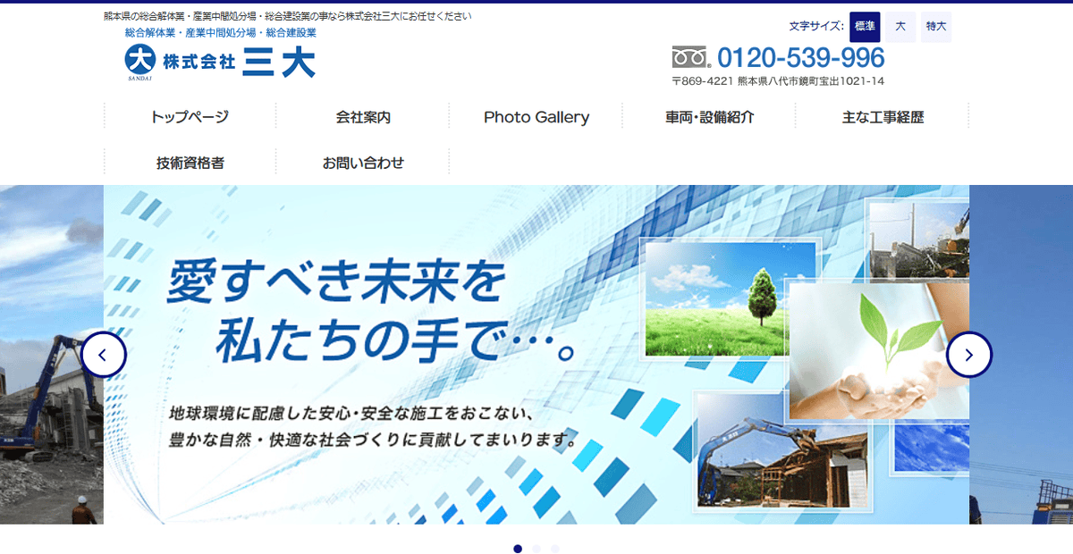This screenshot has height=554, width=1073.
Task: Select the freephone telephone icon
Action: [x=689, y=56]
